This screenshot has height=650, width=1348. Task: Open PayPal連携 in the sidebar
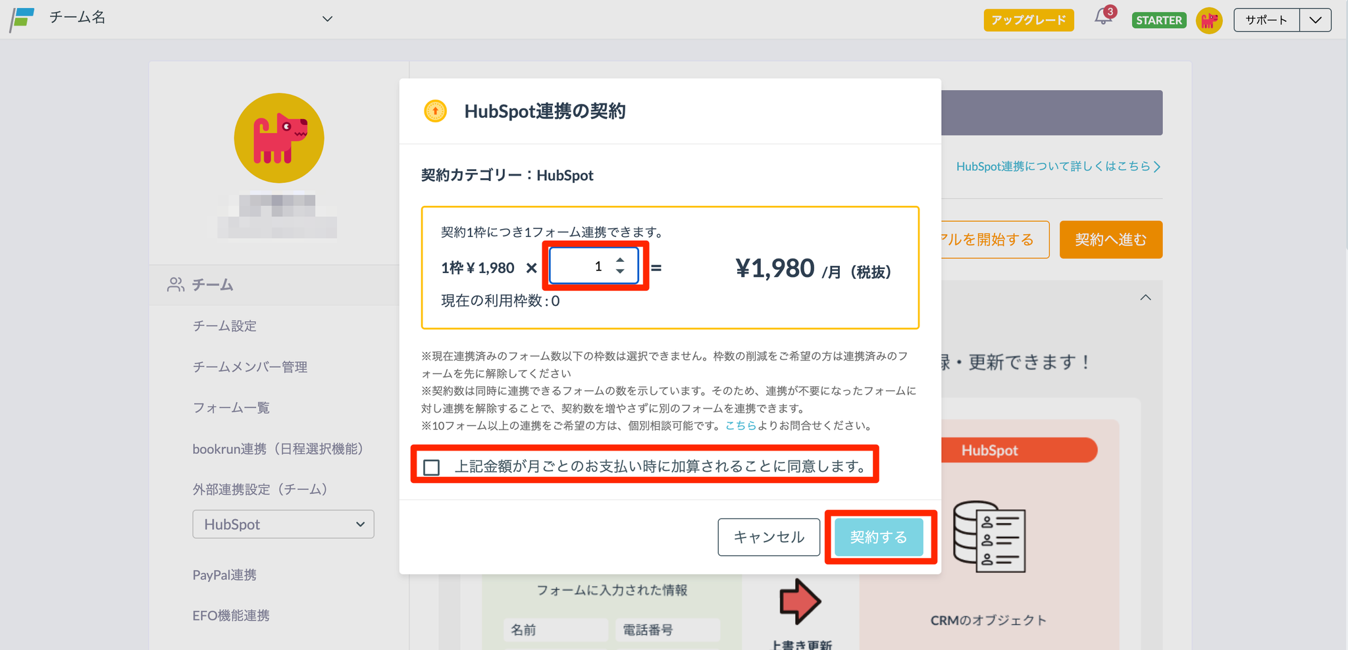(x=224, y=575)
